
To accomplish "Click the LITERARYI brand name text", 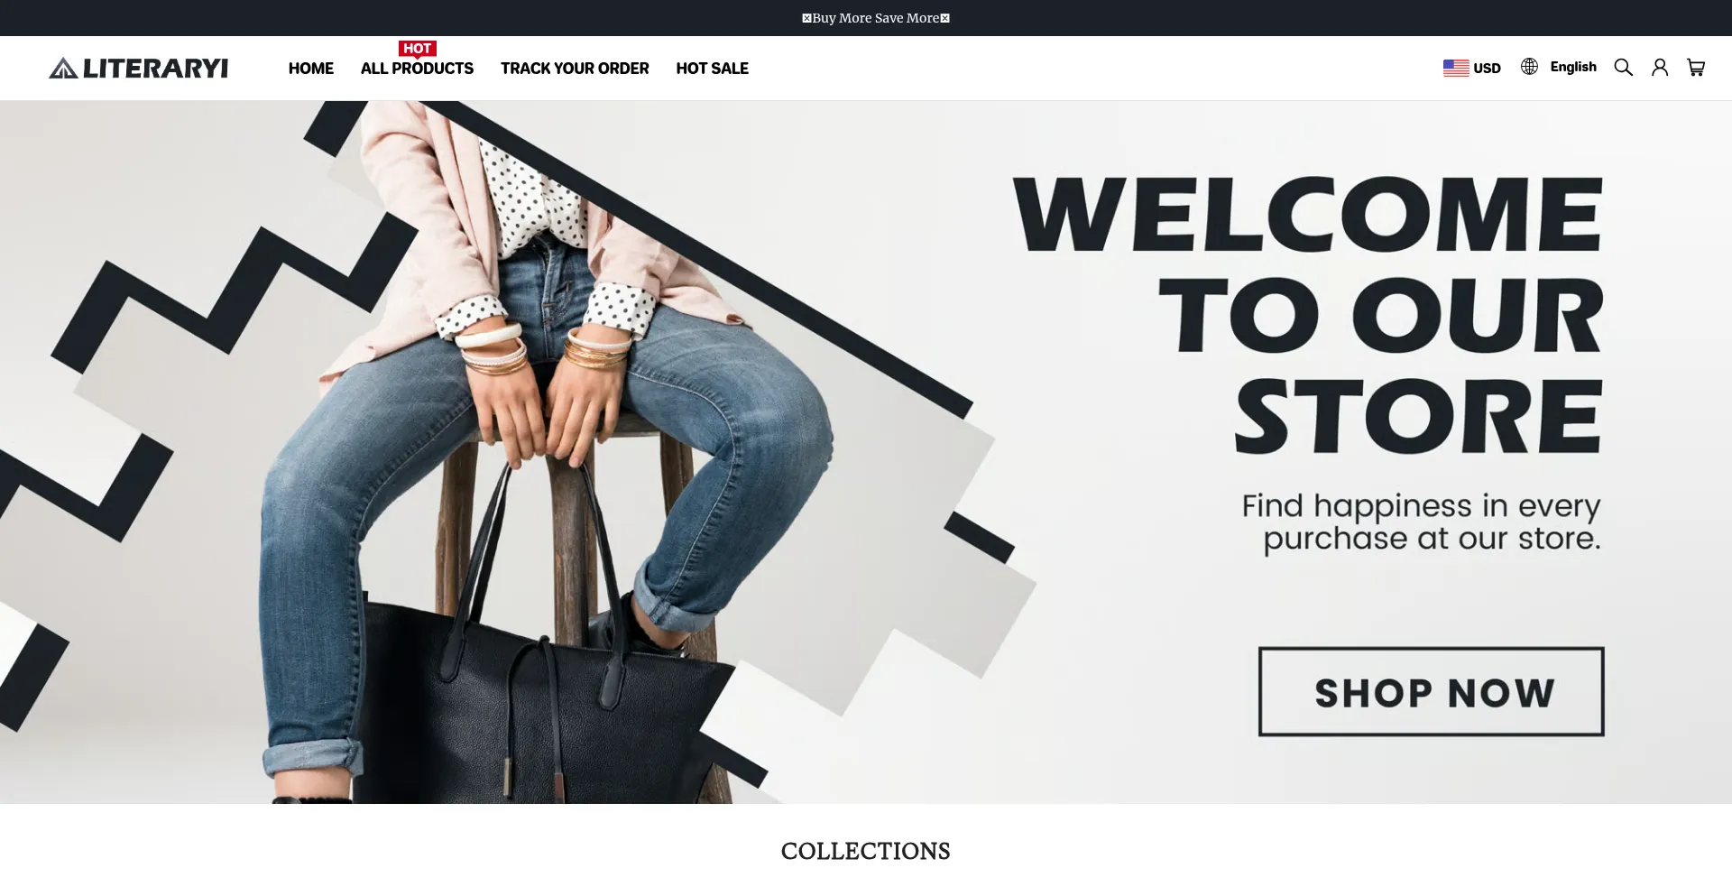I will [155, 69].
